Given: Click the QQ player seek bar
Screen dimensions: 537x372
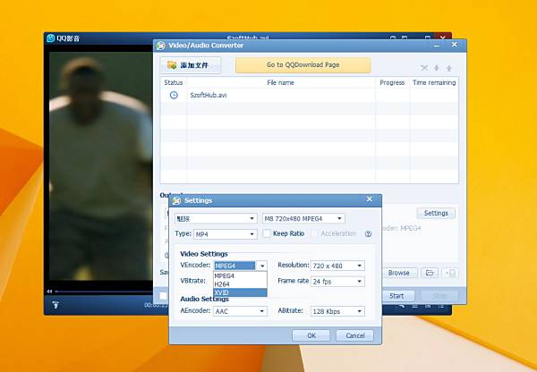Looking at the screenshot, I should click(x=104, y=292).
